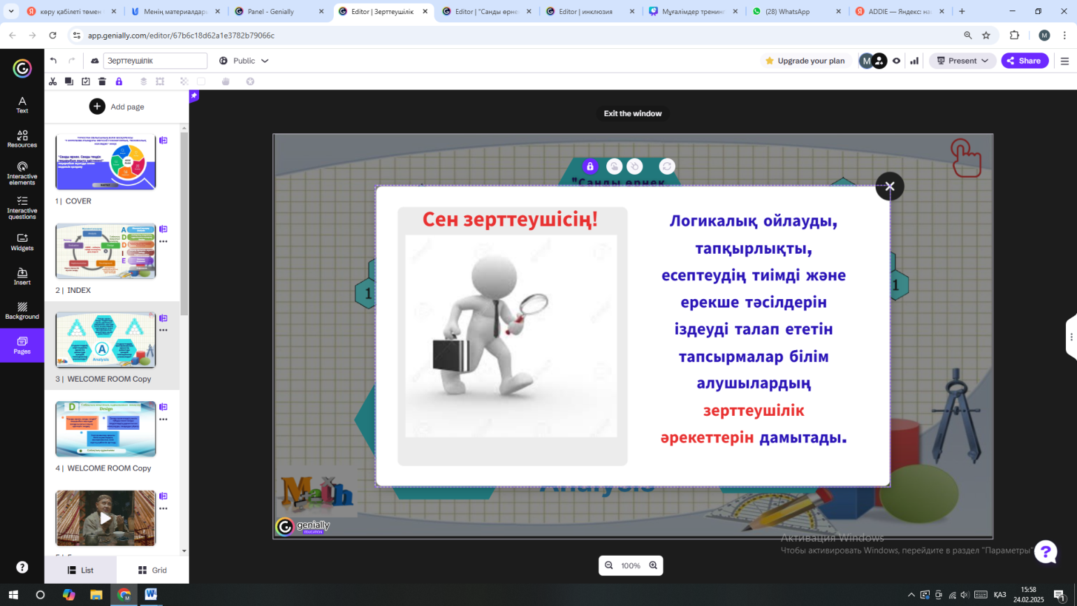The width and height of the screenshot is (1077, 606).
Task: Open the help question mark in left sidebar
Action: 22,567
